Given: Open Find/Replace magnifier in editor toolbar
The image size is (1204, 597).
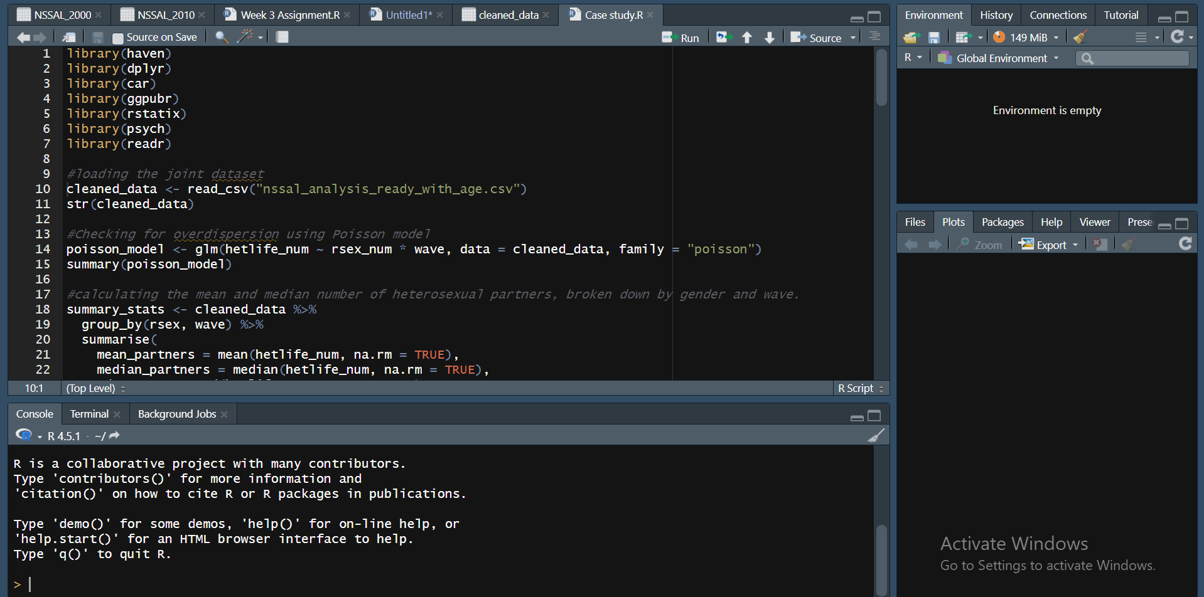Looking at the screenshot, I should coord(221,38).
